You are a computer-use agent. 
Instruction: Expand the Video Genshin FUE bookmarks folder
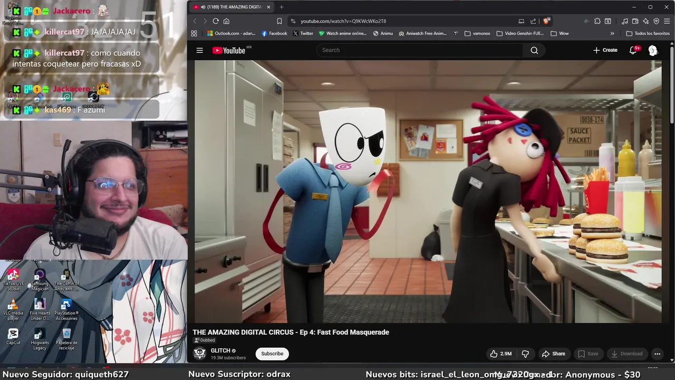(x=519, y=33)
